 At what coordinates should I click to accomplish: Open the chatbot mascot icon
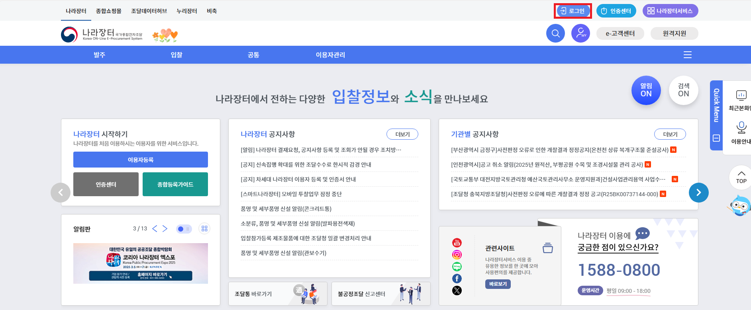[x=740, y=205]
